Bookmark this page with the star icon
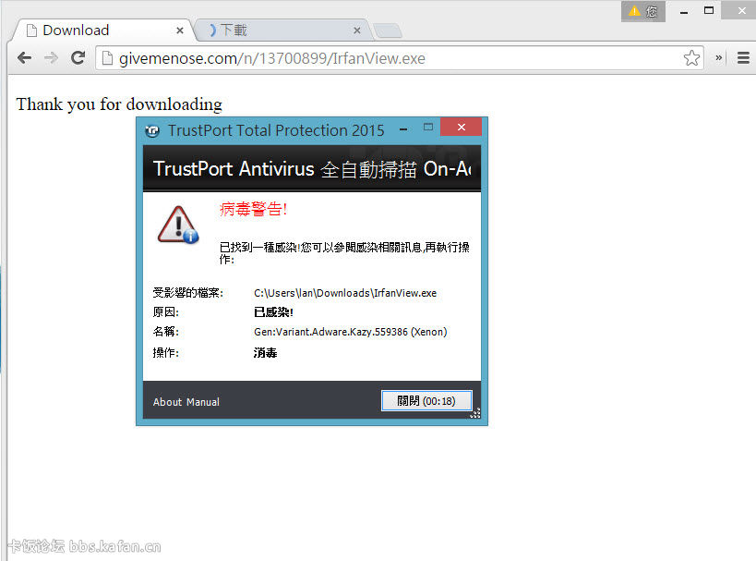Viewport: 756px width, 561px height. 691,58
